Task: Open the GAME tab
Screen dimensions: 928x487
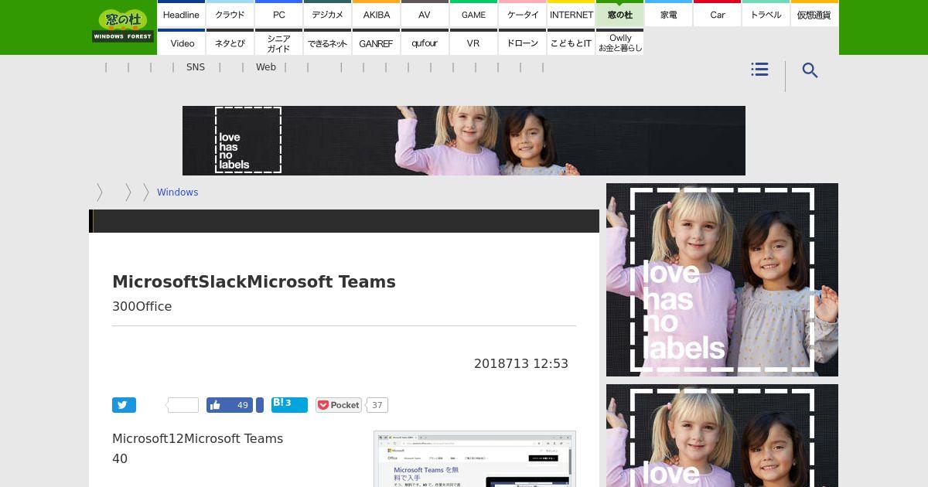Action: 473,14
